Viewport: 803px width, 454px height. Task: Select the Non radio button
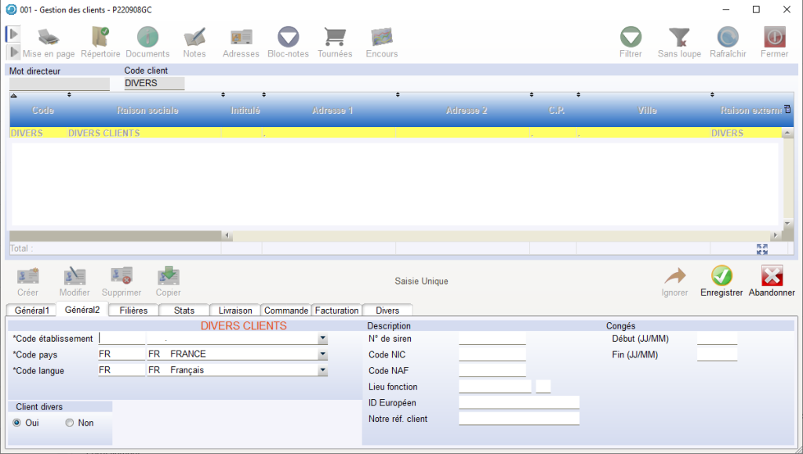(70, 423)
